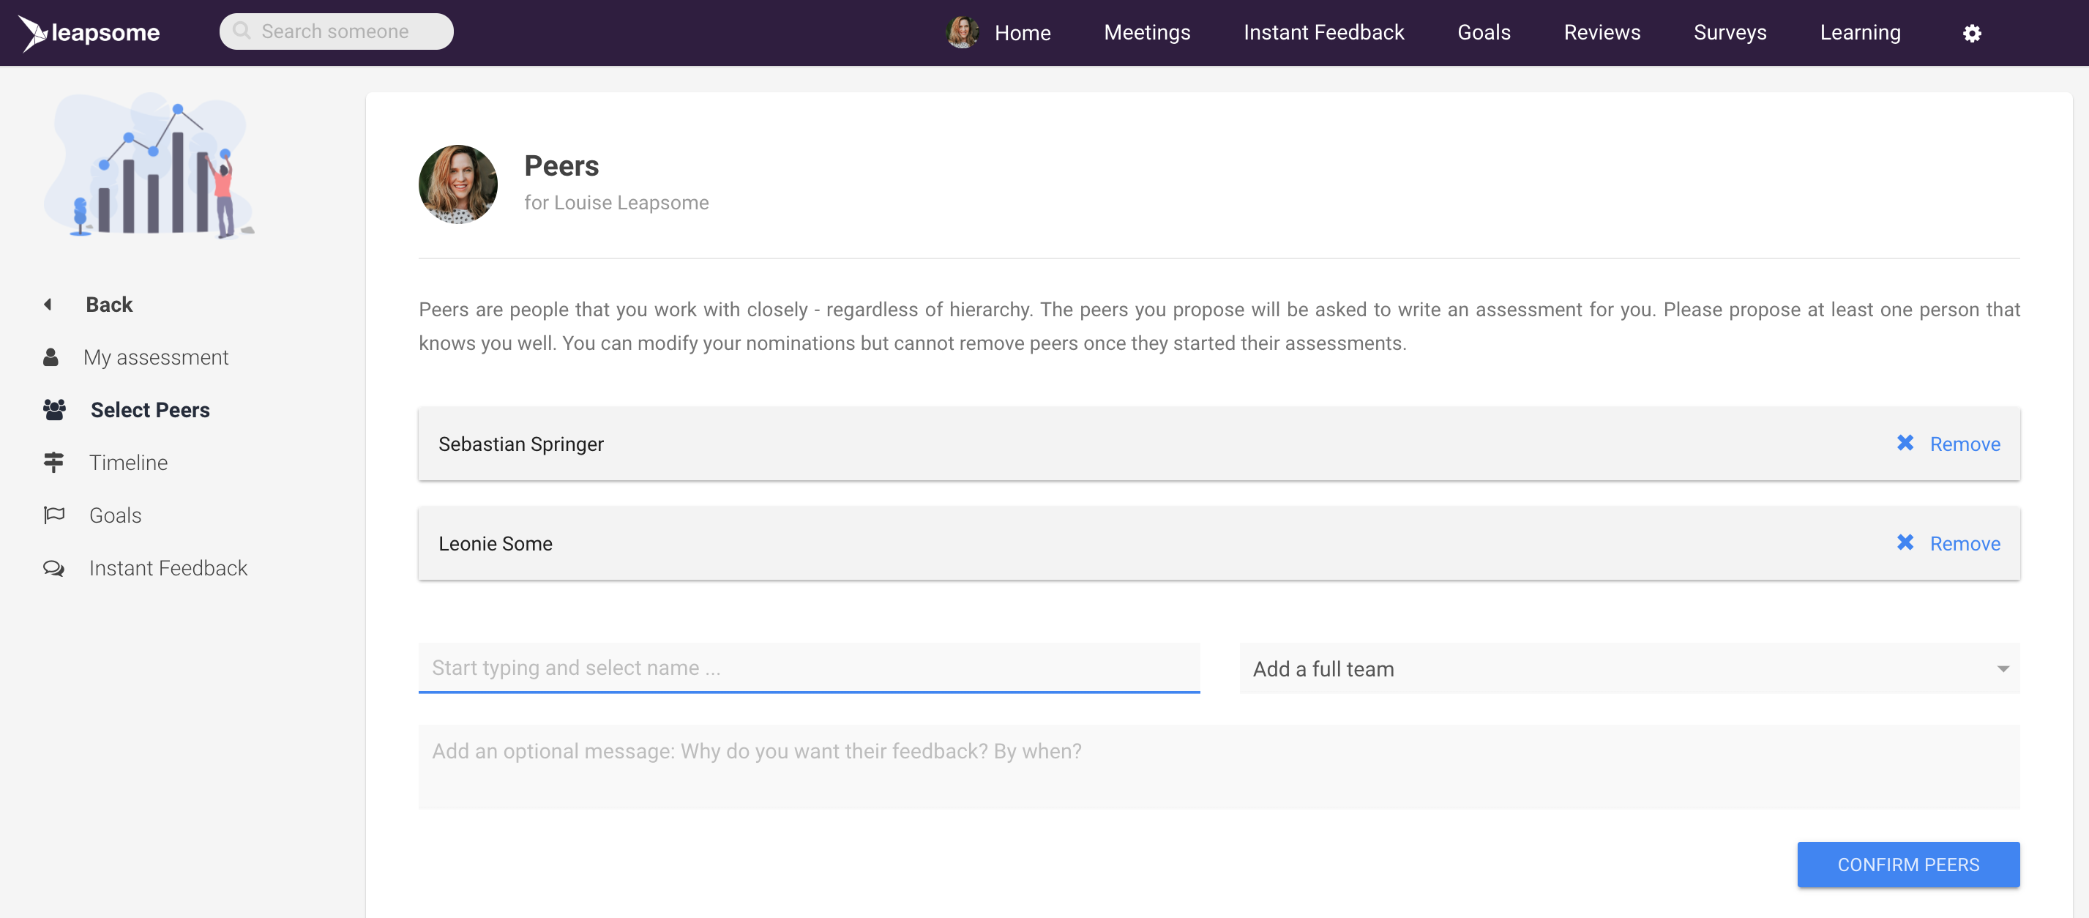Screen dimensions: 2089x918
Task: Open the settings gear icon
Action: click(x=1972, y=32)
